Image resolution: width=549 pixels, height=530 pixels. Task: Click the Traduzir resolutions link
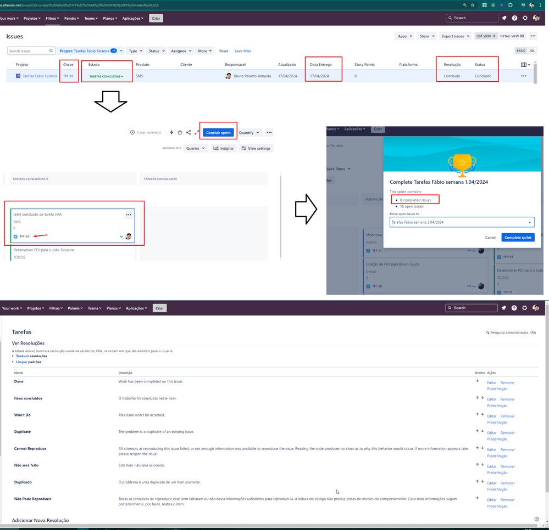pos(23,356)
